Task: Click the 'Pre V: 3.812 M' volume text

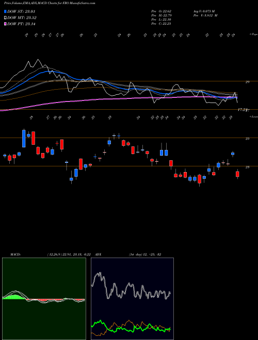Action: pyautogui.click(x=205, y=15)
